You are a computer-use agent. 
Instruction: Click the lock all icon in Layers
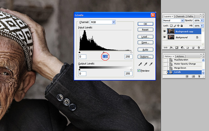tap(182, 26)
